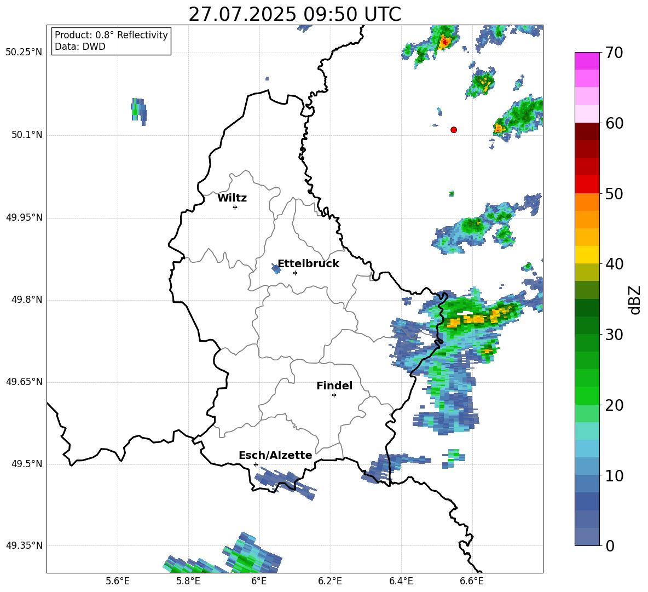Click the Wiltz cross marker
Image resolution: width=648 pixels, height=592 pixels.
pyautogui.click(x=235, y=207)
